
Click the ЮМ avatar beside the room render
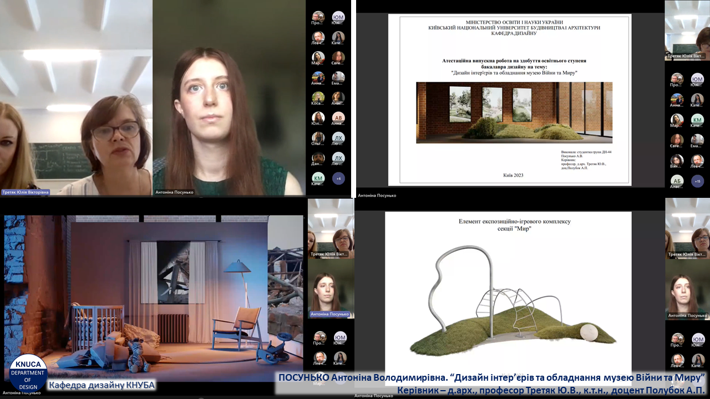(340, 337)
